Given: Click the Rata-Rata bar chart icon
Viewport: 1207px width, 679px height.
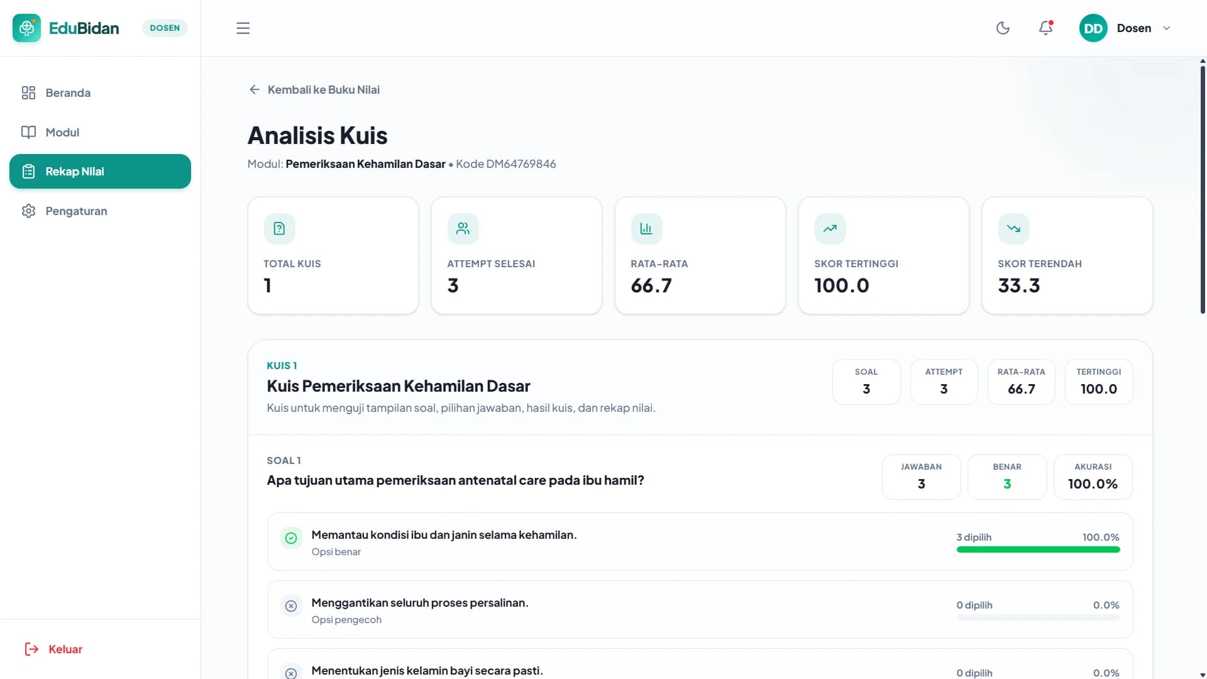Looking at the screenshot, I should pos(646,229).
